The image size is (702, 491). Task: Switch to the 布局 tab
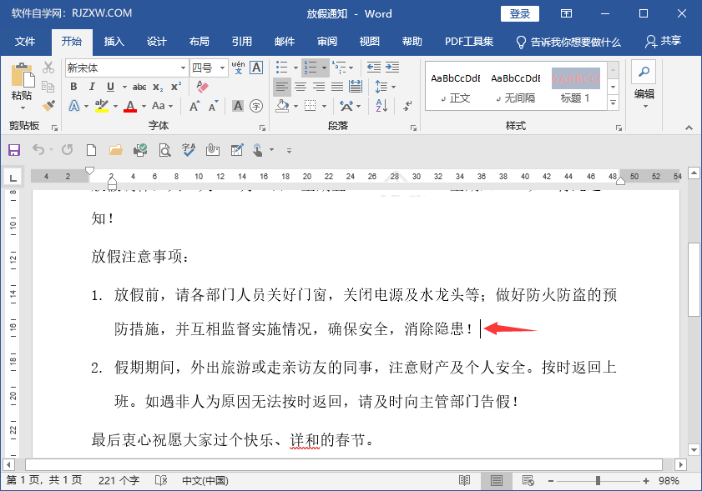point(199,42)
